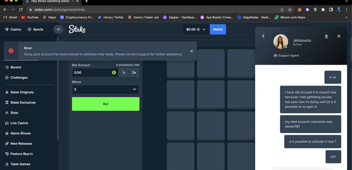The width and height of the screenshot is (352, 170).
Task: Collapse the sidebar with the round toggle
Action: point(58,29)
